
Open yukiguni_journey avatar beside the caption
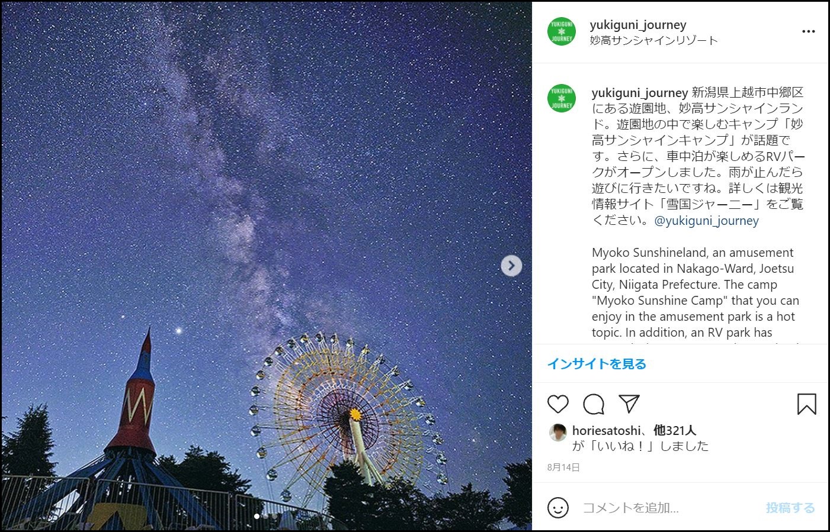click(561, 98)
